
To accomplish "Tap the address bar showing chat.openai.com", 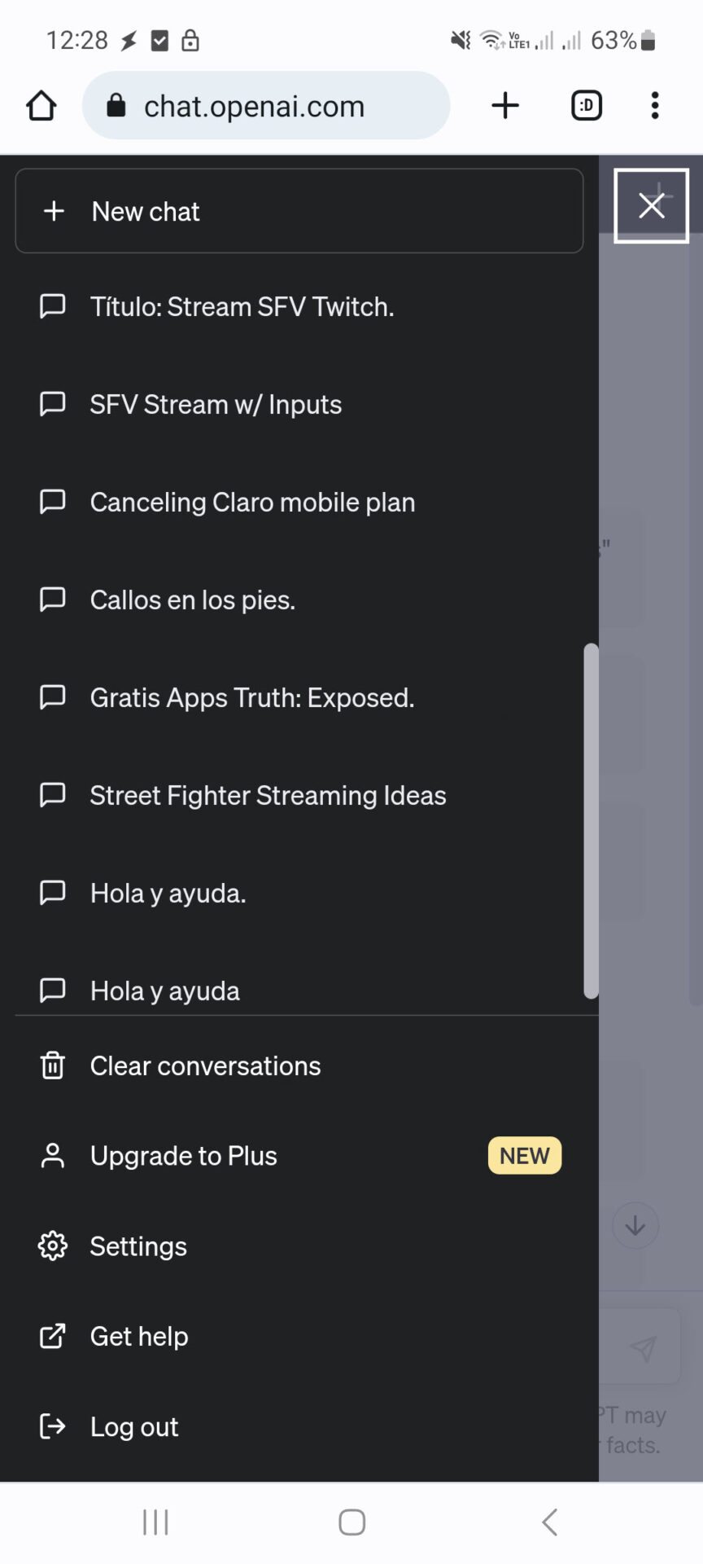I will 266,105.
